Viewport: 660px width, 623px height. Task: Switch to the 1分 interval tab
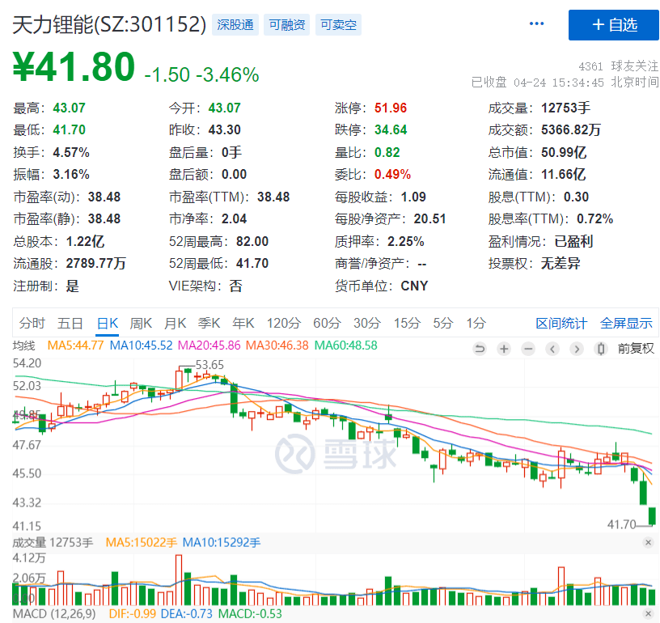[476, 324]
